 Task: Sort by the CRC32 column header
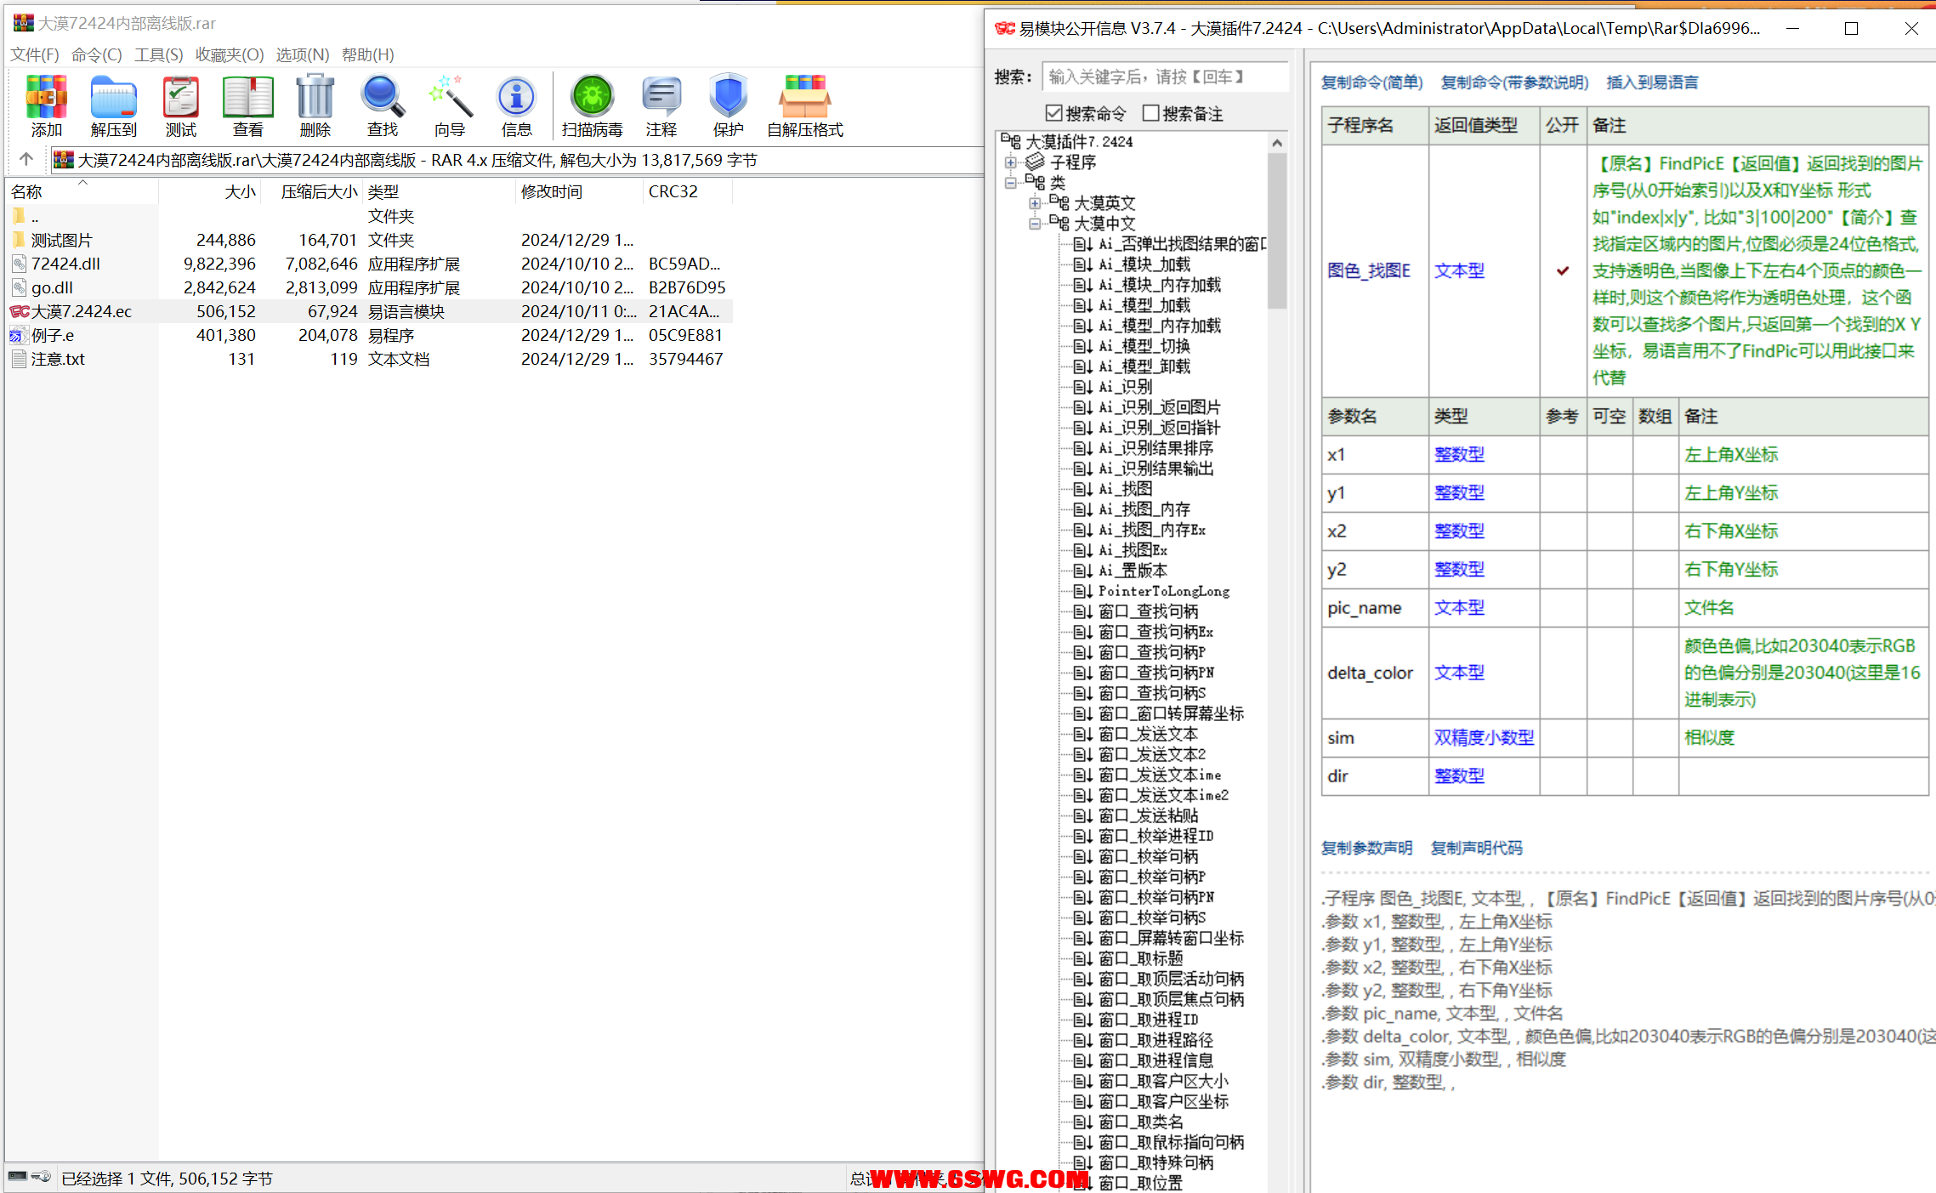pos(687,191)
